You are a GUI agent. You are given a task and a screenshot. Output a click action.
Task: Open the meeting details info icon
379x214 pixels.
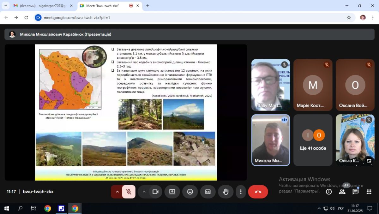[x=329, y=192]
